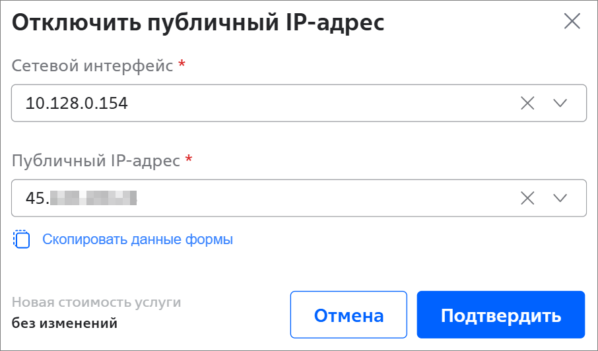Focus the Сетевой интерфейс combo box
This screenshot has width=598, height=351.
[x=299, y=104]
